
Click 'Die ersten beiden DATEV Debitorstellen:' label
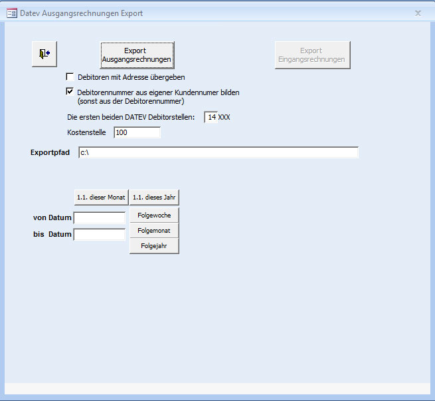coord(131,117)
